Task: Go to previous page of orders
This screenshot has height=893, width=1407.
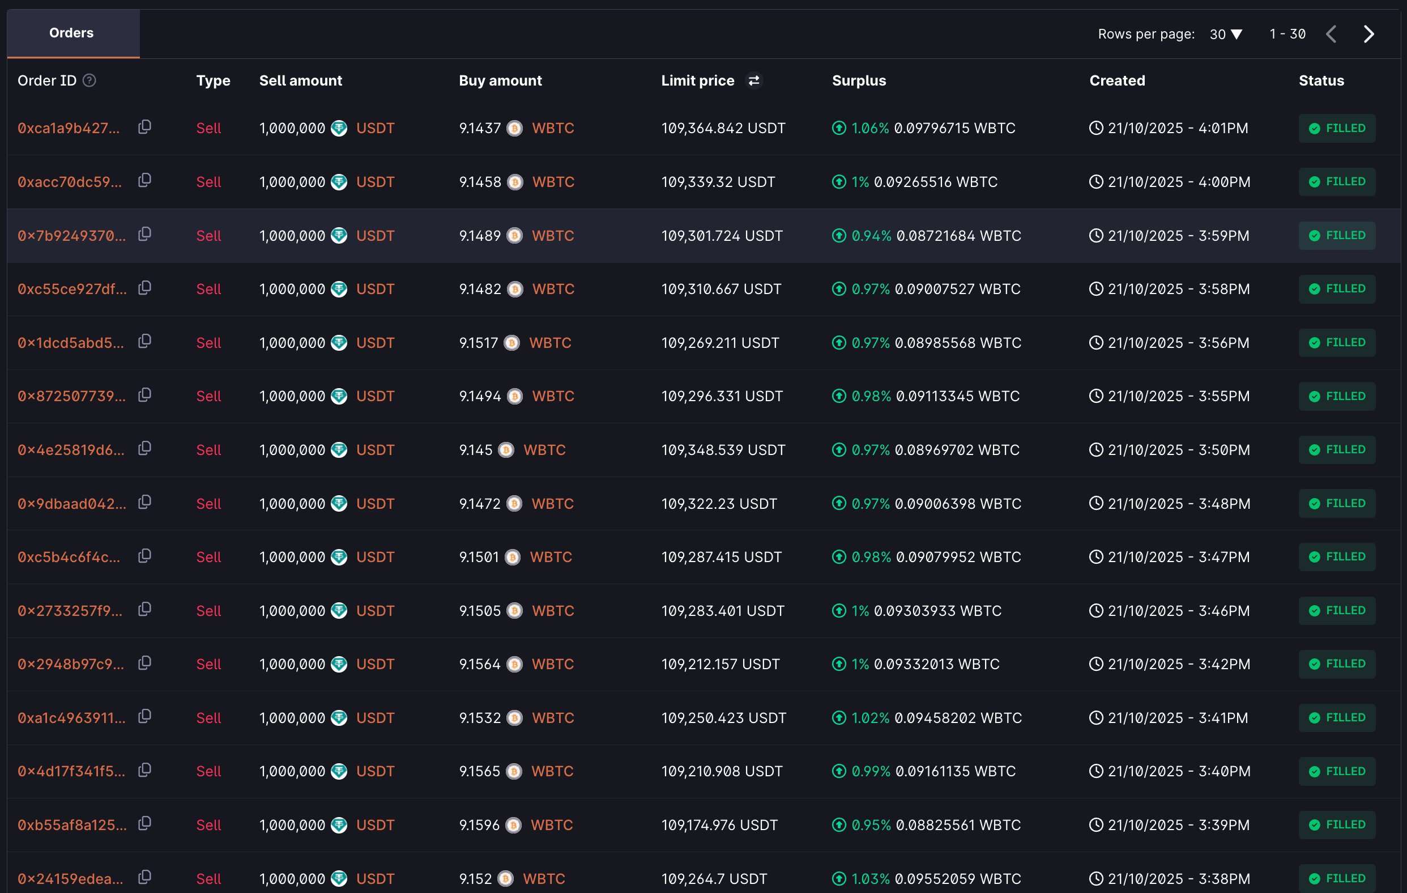Action: [1331, 34]
